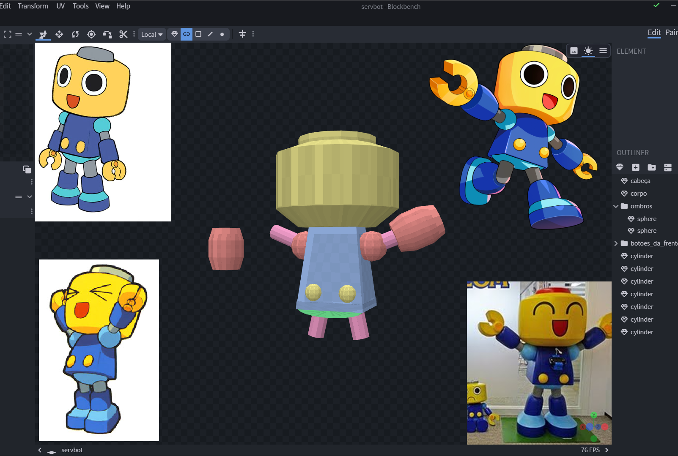Open the Help menu
The image size is (678, 456).
coord(123,6)
